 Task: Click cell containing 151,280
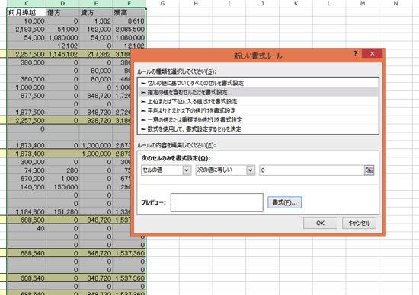click(x=62, y=212)
